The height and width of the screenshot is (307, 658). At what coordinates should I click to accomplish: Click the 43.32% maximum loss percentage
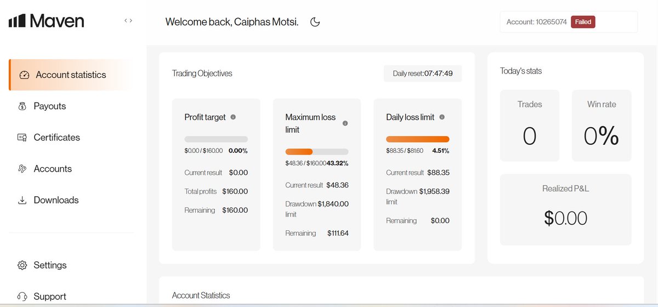(337, 163)
